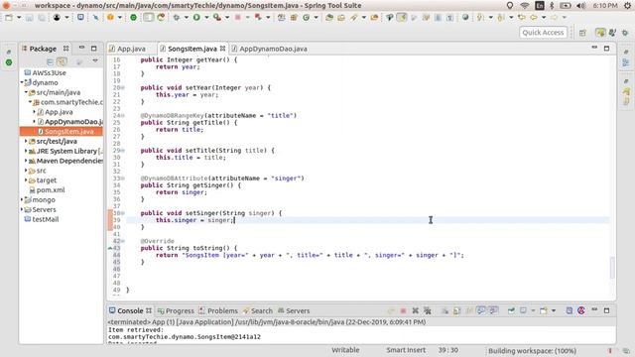Expand the src/test/java folder

26,141
